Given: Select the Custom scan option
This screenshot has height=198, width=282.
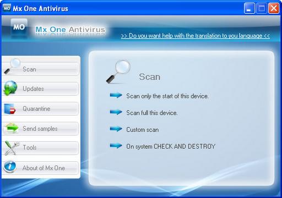Looking at the screenshot, I should point(143,130).
